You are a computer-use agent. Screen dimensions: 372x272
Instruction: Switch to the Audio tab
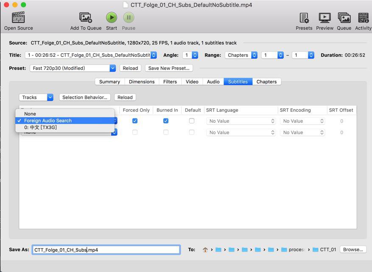213,82
